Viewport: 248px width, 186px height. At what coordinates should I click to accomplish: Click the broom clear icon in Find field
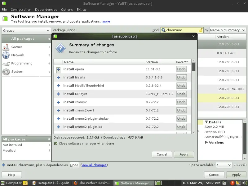coord(201,30)
